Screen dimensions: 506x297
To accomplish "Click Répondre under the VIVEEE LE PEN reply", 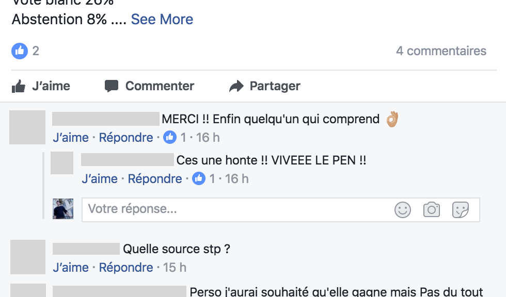I will tap(155, 179).
